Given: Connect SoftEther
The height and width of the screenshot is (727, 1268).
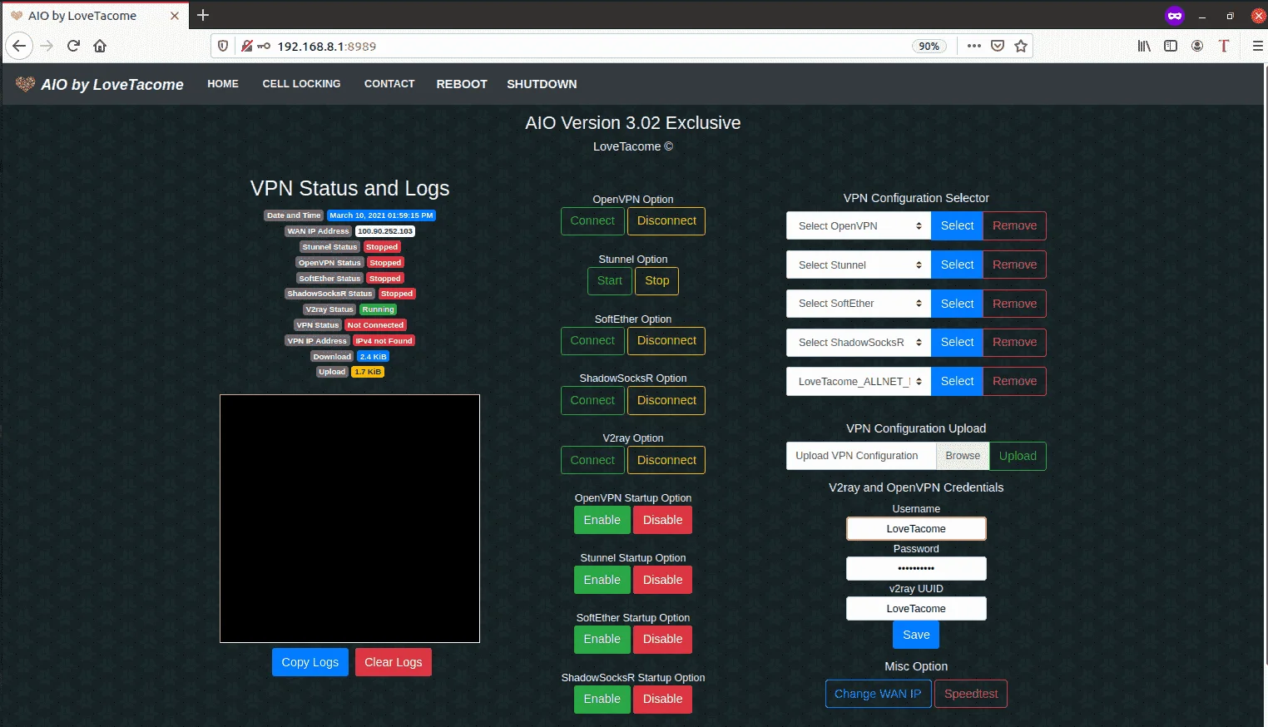Looking at the screenshot, I should (x=592, y=340).
